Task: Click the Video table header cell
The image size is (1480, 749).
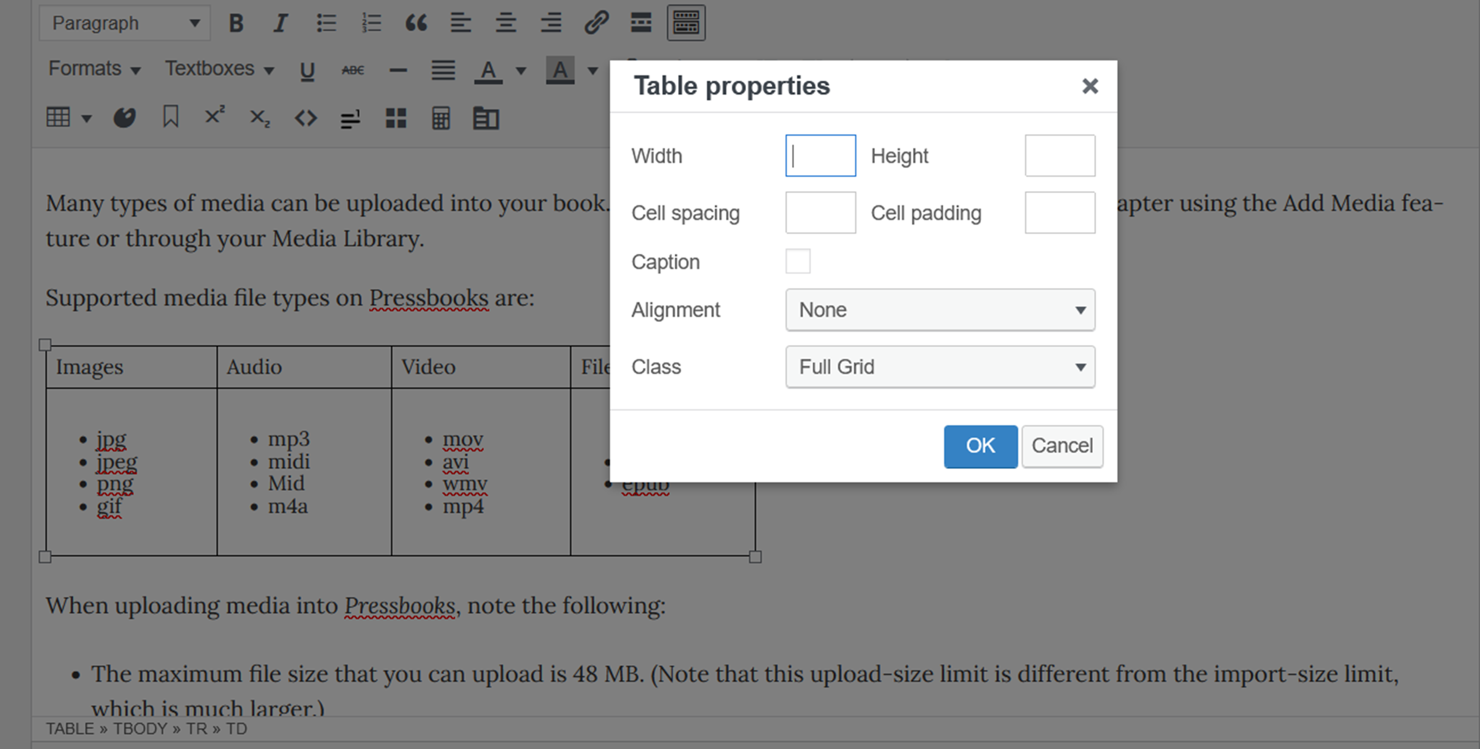Action: point(481,367)
